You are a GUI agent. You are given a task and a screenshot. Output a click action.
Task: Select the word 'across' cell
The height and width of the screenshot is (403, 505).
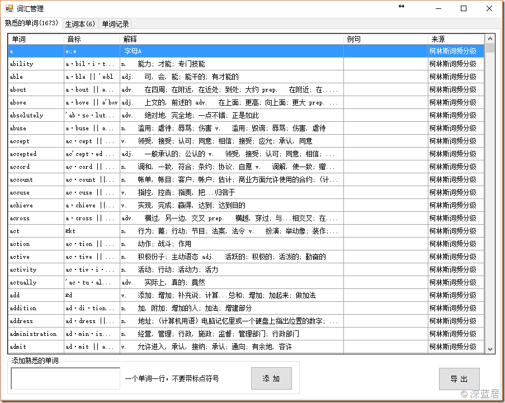click(x=36, y=218)
